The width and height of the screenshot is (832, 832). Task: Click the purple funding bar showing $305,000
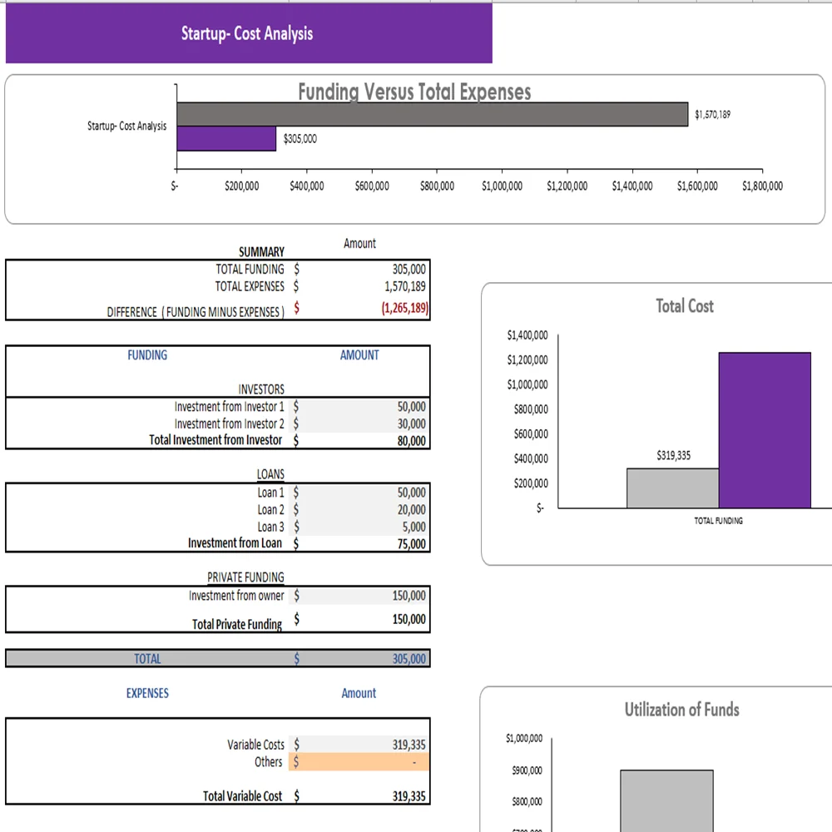pos(225,138)
